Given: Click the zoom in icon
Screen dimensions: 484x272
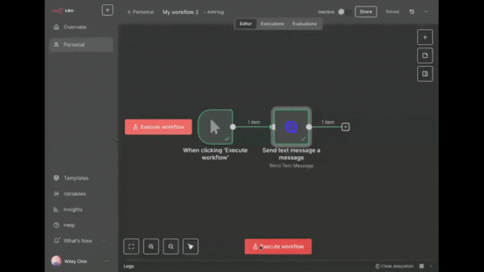Looking at the screenshot, I should coord(151,246).
